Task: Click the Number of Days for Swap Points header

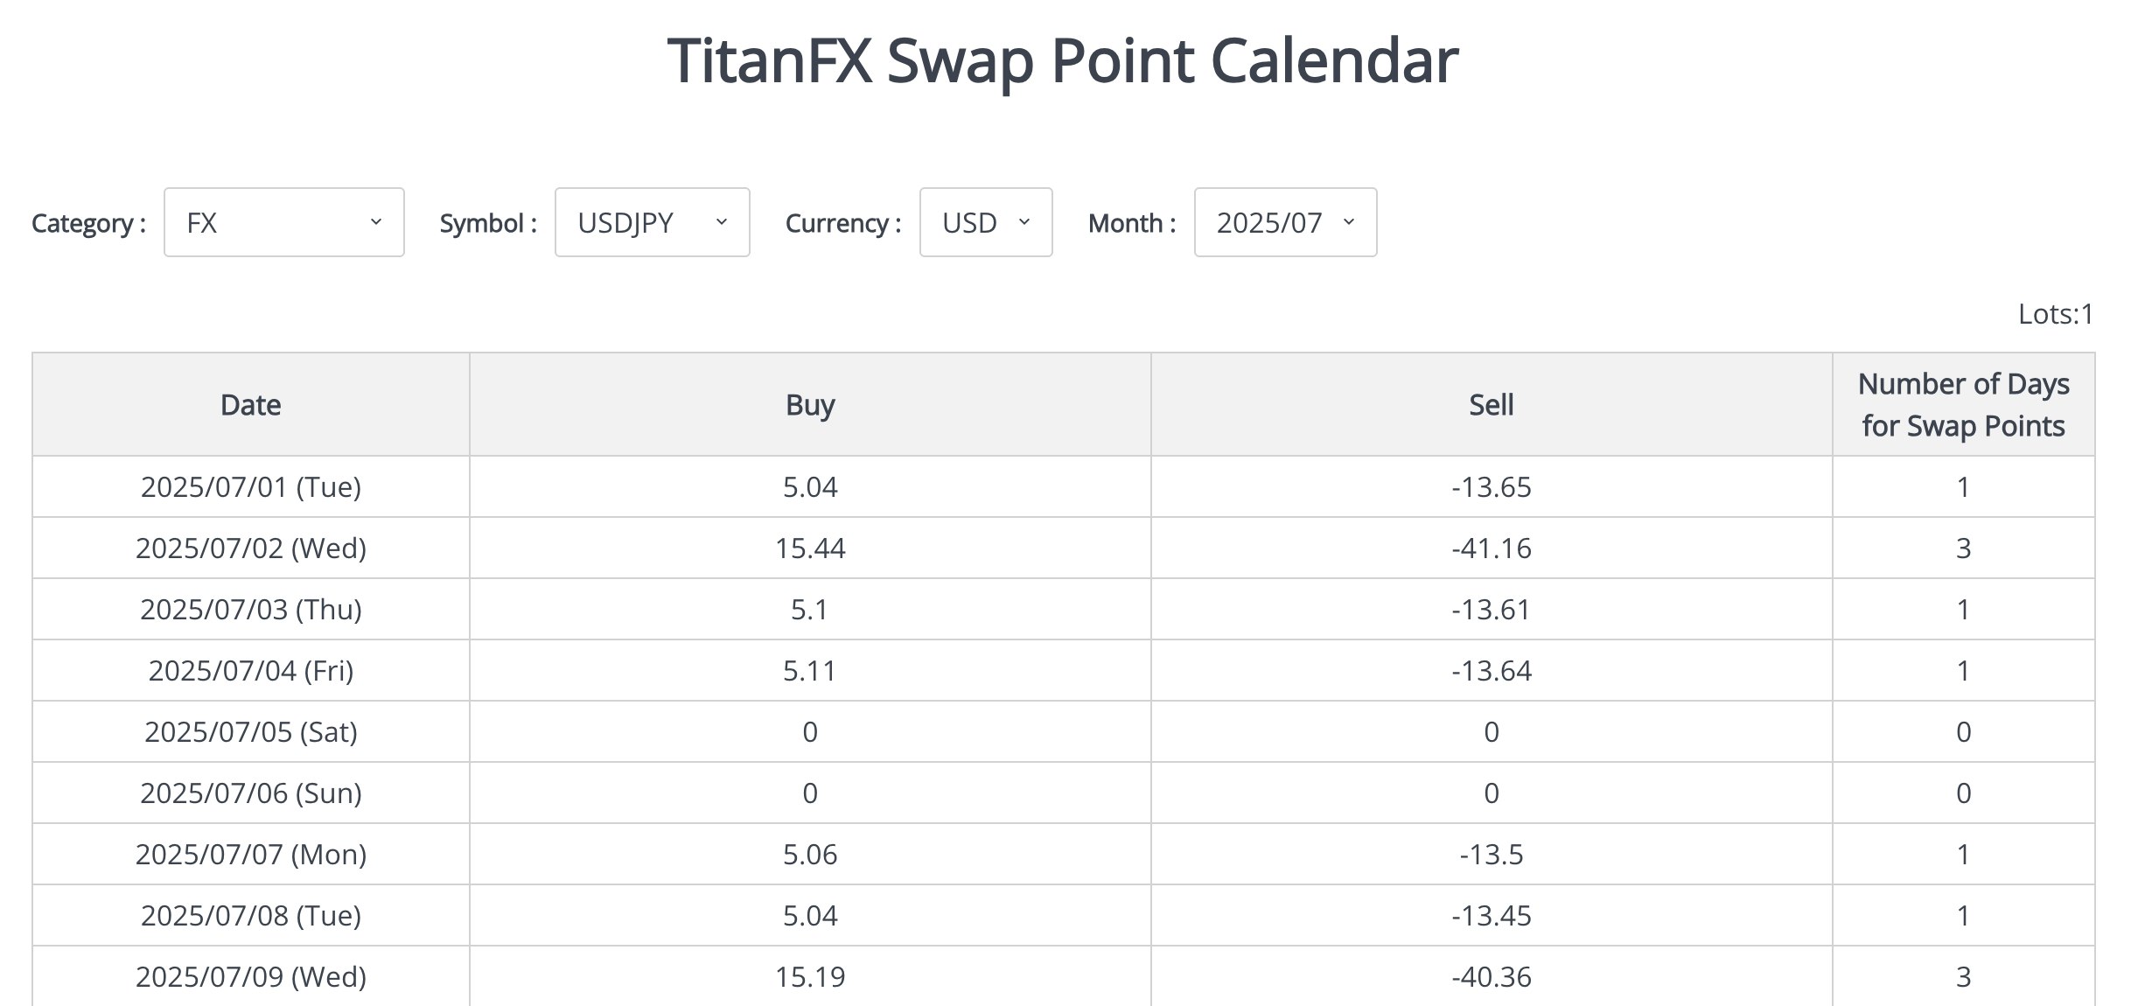Action: point(1962,403)
